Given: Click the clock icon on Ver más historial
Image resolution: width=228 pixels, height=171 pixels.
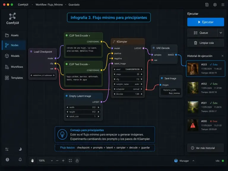Looking at the screenshot, I should [192, 148].
